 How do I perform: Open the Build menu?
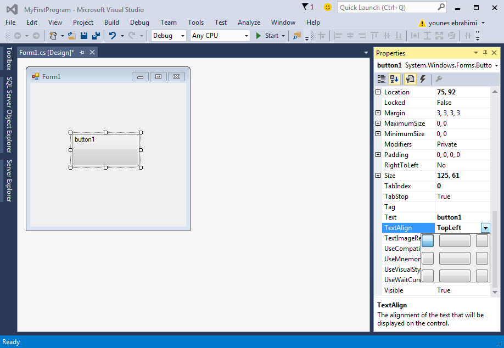coord(111,23)
